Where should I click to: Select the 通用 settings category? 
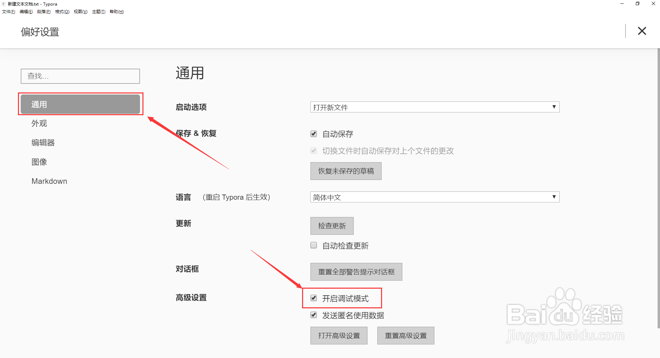pos(80,104)
